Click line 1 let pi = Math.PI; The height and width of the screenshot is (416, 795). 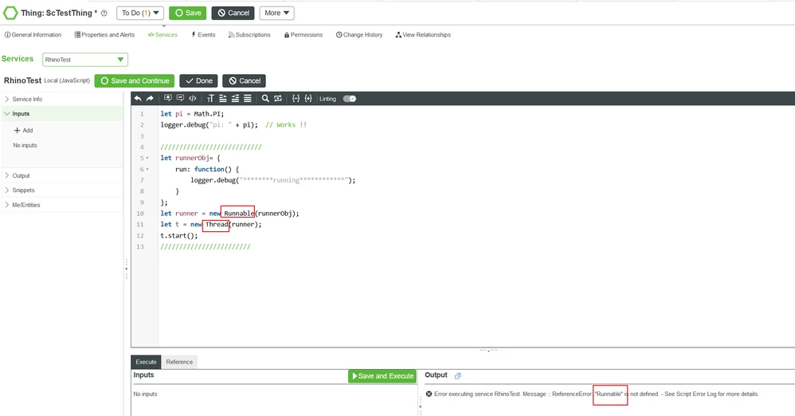pyautogui.click(x=192, y=114)
